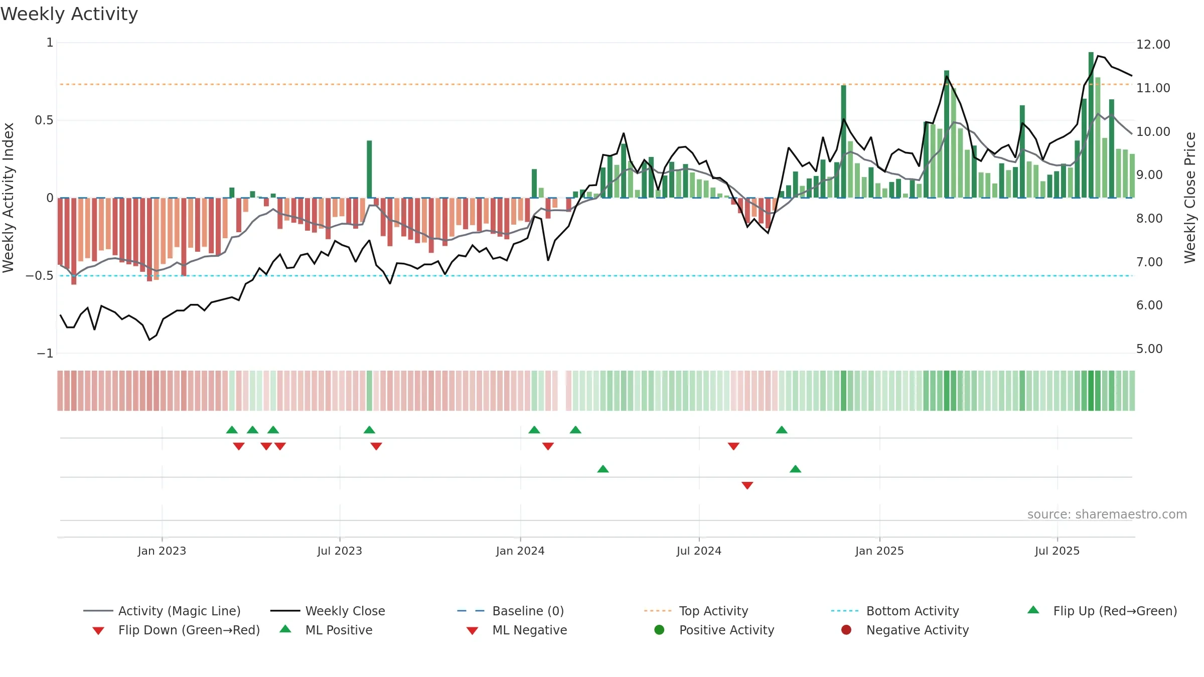Image resolution: width=1204 pixels, height=677 pixels.
Task: Toggle Top Activity legend entry
Action: click(696, 611)
